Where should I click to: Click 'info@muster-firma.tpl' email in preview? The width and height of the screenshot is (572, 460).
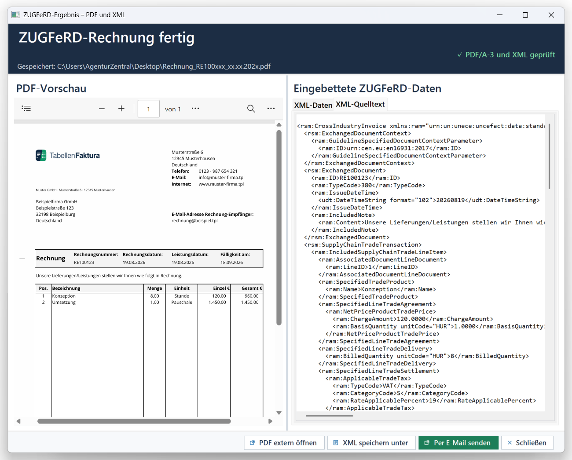221,178
